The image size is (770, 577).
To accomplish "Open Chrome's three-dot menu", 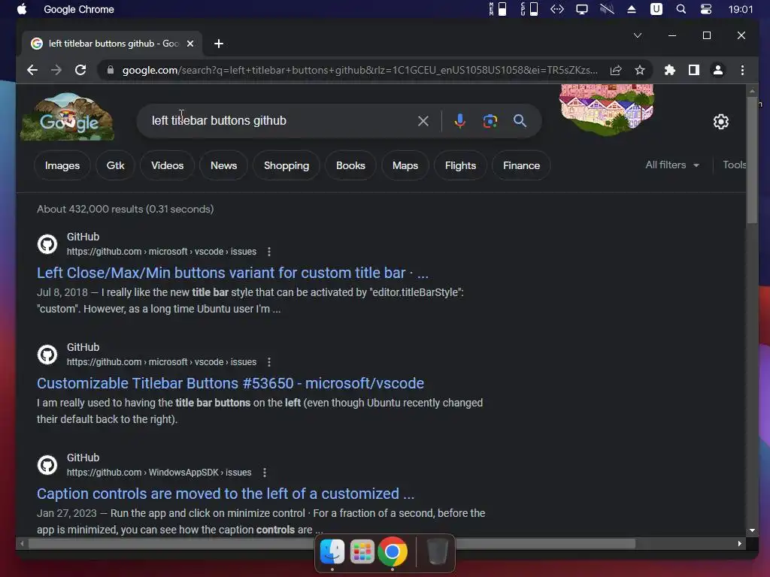I will coord(742,70).
